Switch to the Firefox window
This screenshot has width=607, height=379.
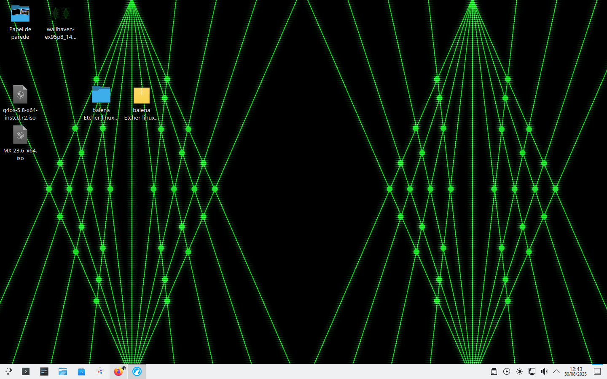pos(118,371)
